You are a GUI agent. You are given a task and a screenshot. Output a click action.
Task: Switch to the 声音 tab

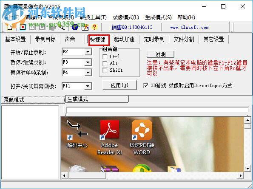pyautogui.click(x=70, y=39)
